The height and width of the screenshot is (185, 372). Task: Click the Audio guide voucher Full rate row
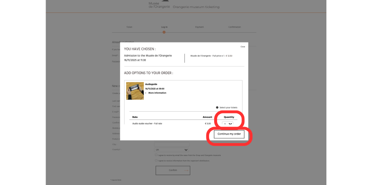pyautogui.click(x=147, y=123)
